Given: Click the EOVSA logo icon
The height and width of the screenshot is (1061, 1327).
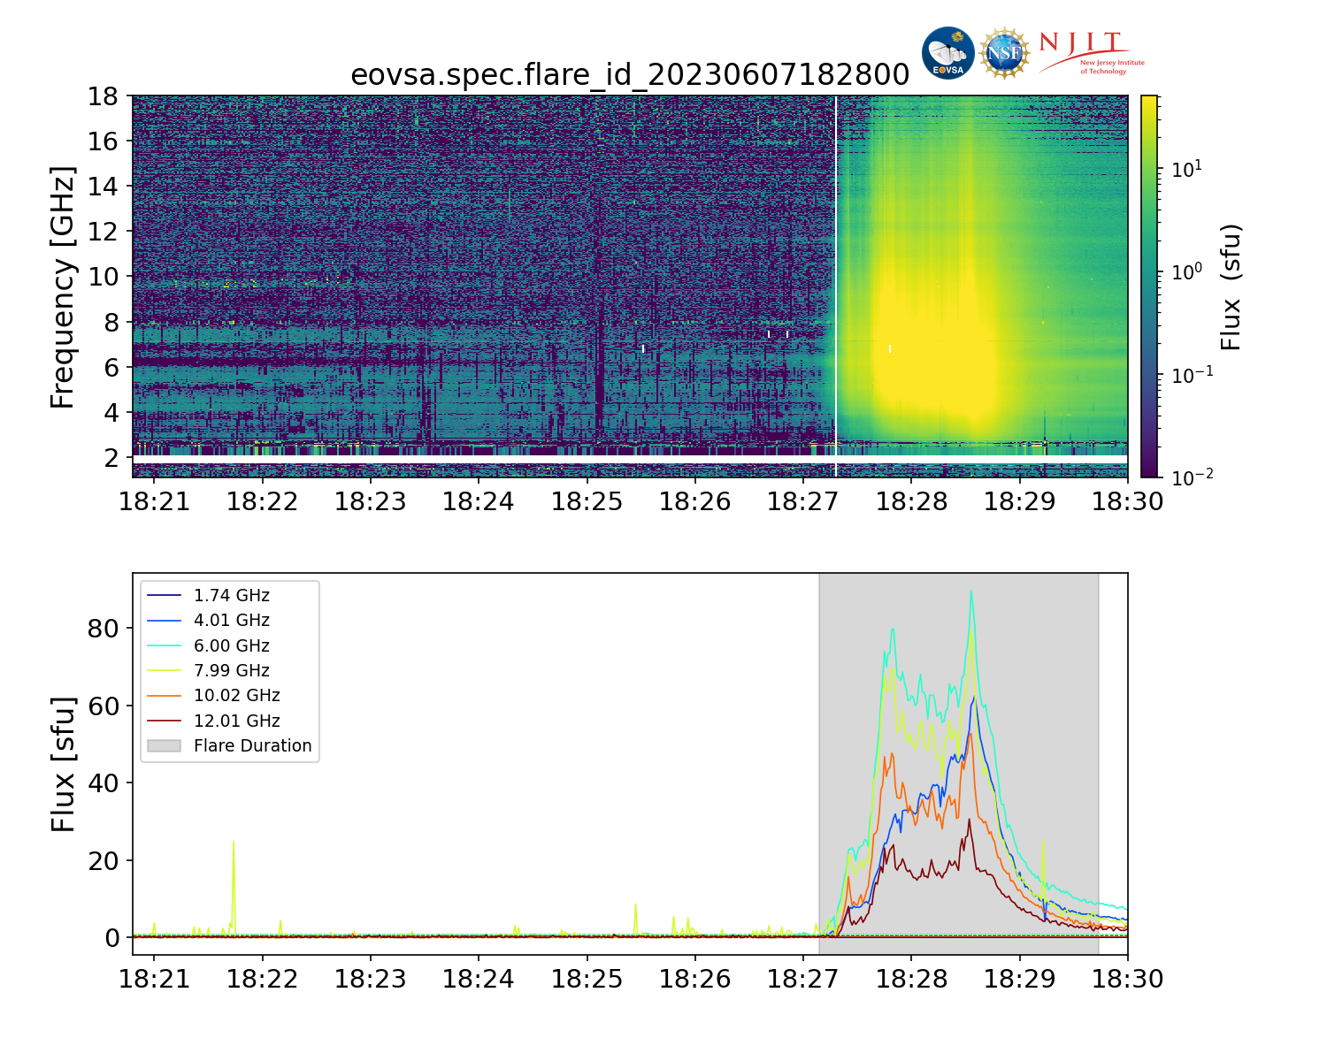Looking at the screenshot, I should click(x=947, y=53).
